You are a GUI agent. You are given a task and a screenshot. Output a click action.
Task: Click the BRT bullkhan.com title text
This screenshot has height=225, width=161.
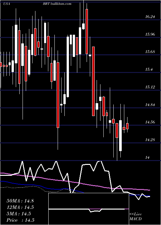coord(57,4)
